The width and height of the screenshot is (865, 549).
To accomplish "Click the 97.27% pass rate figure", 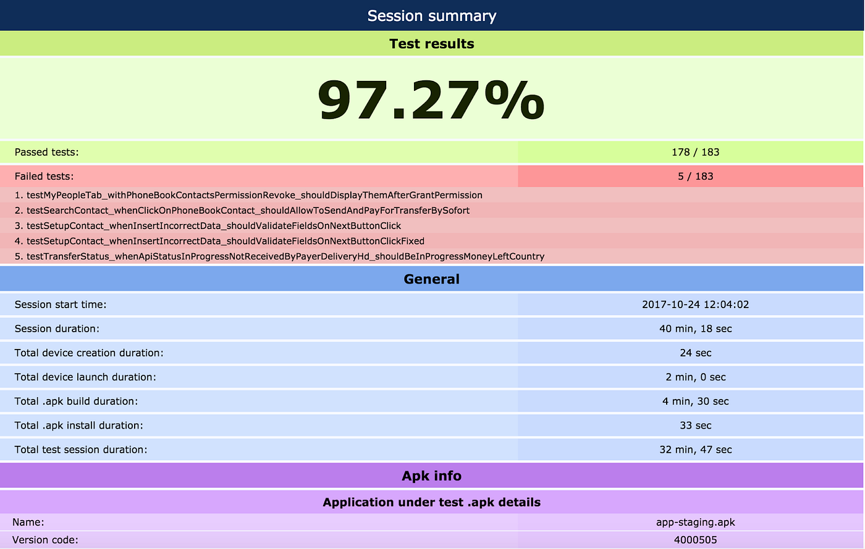I will (431, 101).
